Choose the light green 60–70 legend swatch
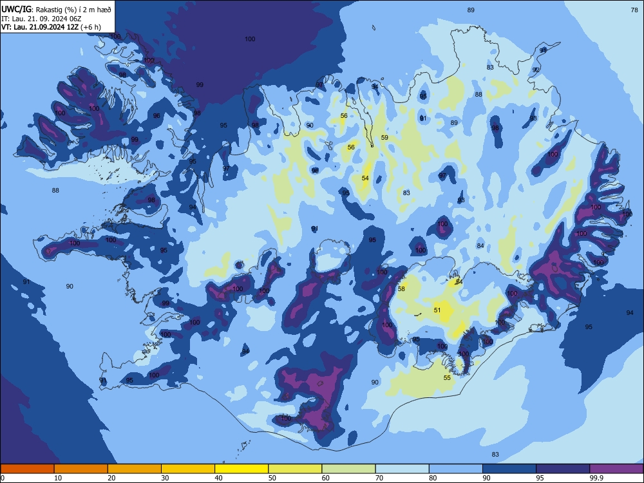This screenshot has height=483, width=644. pyautogui.click(x=348, y=469)
